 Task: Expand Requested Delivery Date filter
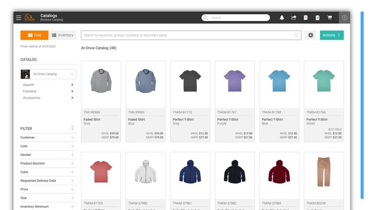coord(72,181)
